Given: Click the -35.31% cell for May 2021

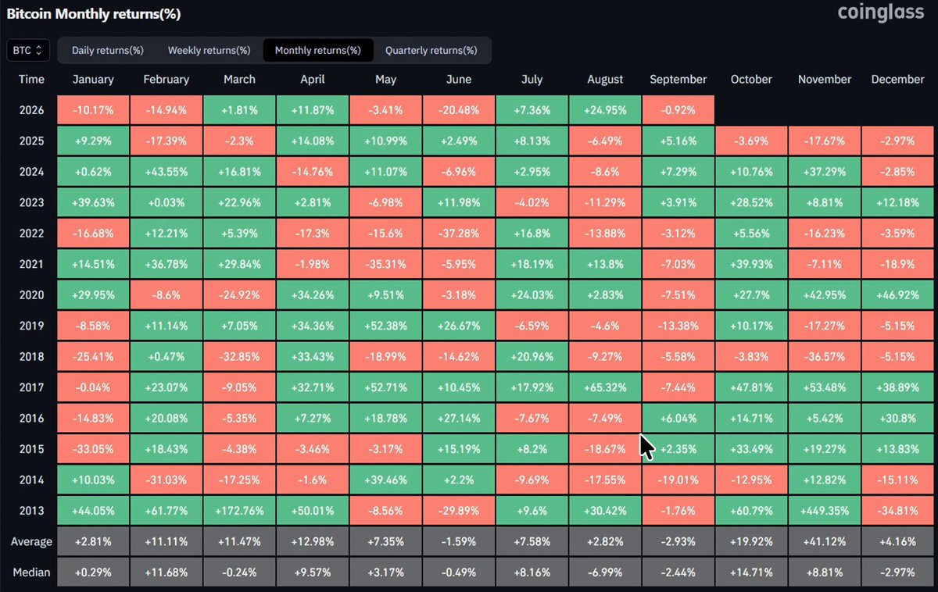Looking at the screenshot, I should click(x=386, y=264).
